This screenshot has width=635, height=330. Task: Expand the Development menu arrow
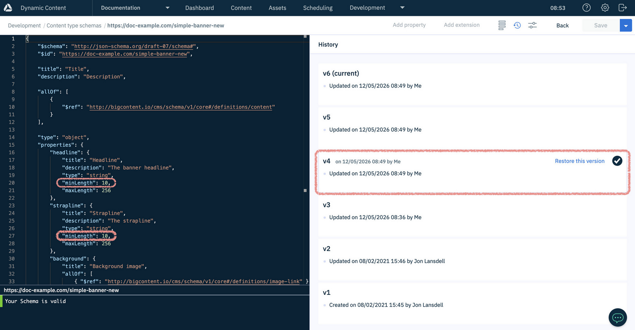click(402, 8)
